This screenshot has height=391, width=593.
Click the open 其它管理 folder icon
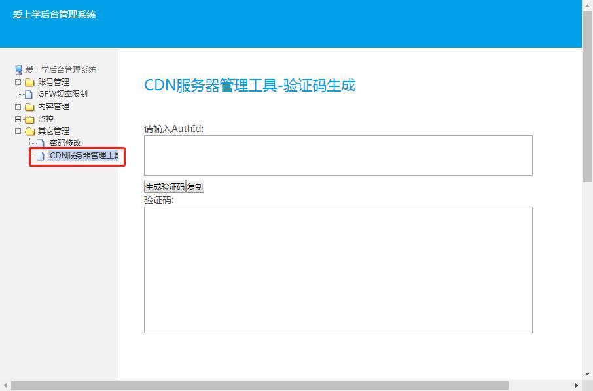click(29, 131)
